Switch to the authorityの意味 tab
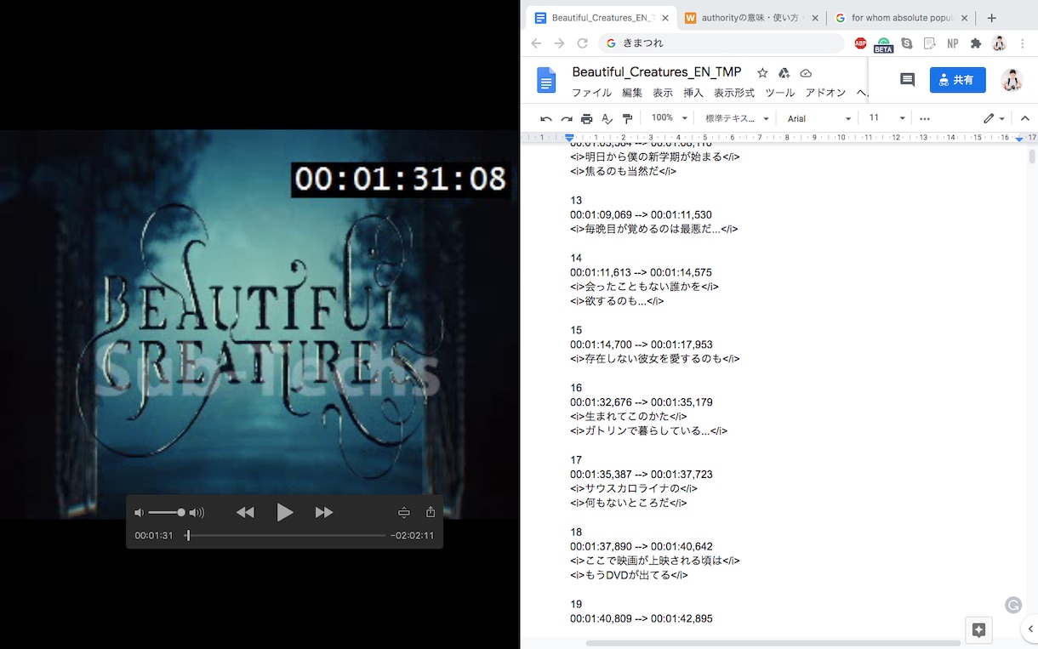 [x=750, y=18]
